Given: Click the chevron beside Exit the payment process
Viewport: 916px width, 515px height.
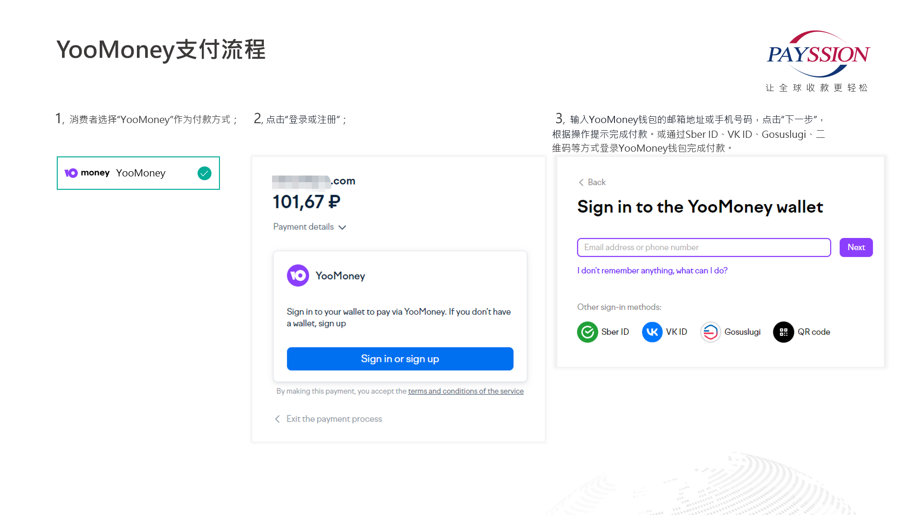Looking at the screenshot, I should pos(278,419).
